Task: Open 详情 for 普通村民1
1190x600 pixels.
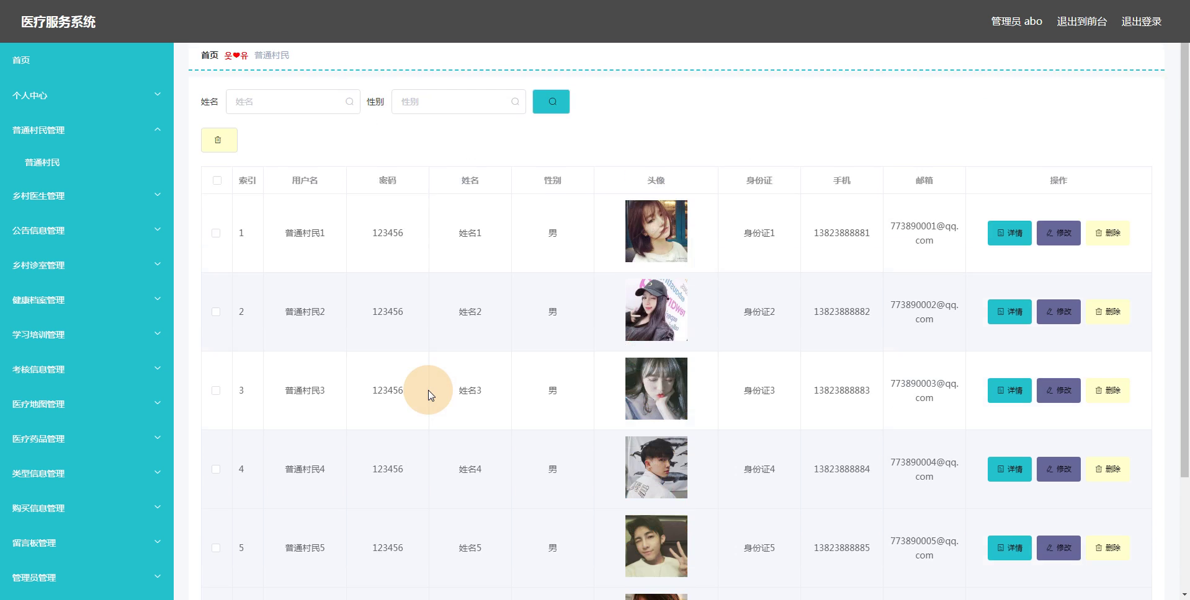Action: (1009, 233)
